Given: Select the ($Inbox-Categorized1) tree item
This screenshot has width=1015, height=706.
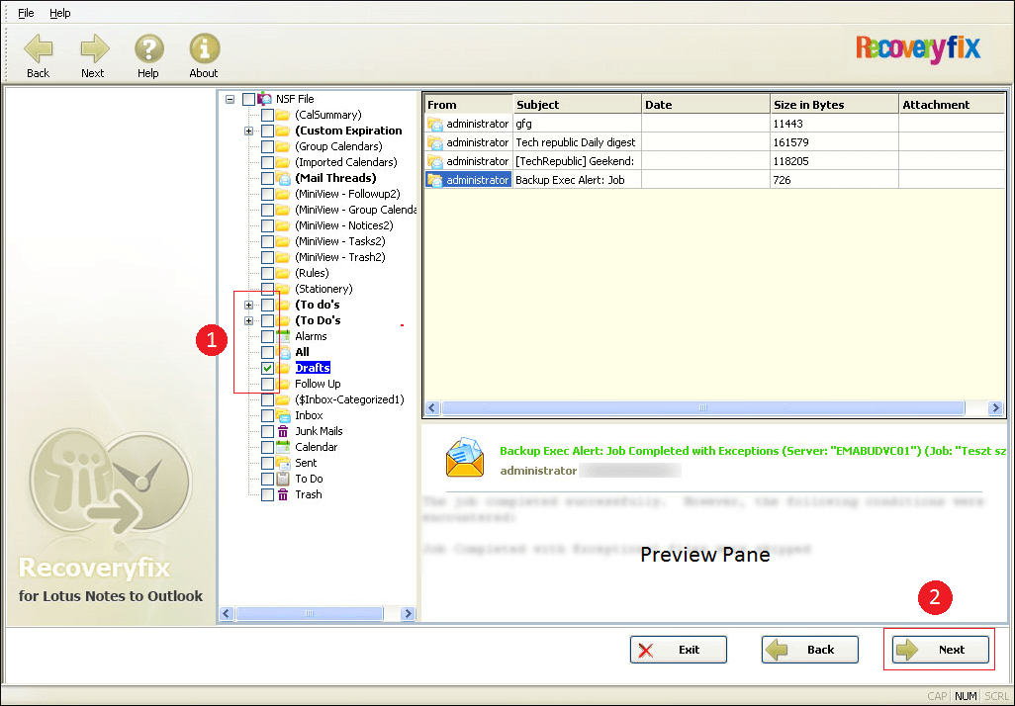Looking at the screenshot, I should pos(349,399).
